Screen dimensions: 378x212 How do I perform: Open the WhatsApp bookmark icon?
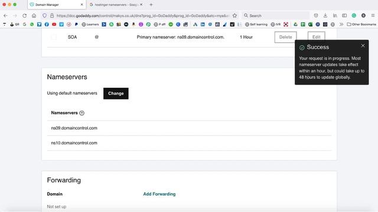click(32, 24)
